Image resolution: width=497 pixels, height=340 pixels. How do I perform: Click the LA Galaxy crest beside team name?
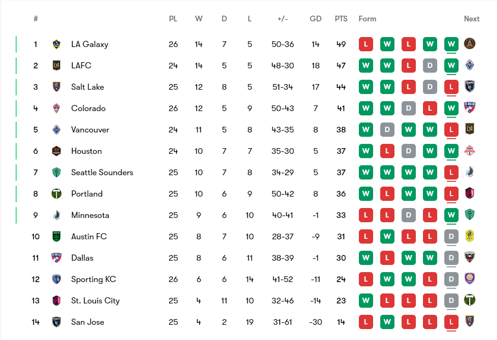click(x=56, y=44)
